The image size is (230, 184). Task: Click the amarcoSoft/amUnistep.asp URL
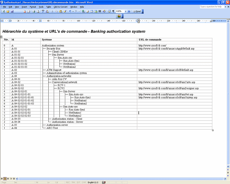[168, 97]
